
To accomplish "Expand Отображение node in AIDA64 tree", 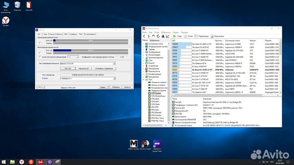I will click(144, 52).
